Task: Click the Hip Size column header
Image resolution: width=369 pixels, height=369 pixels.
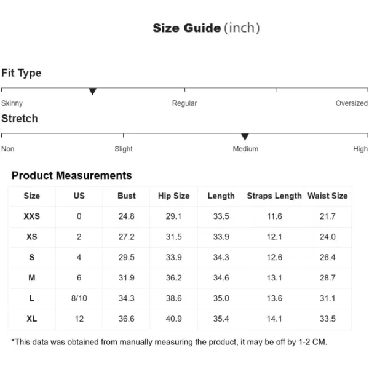Action: point(174,196)
